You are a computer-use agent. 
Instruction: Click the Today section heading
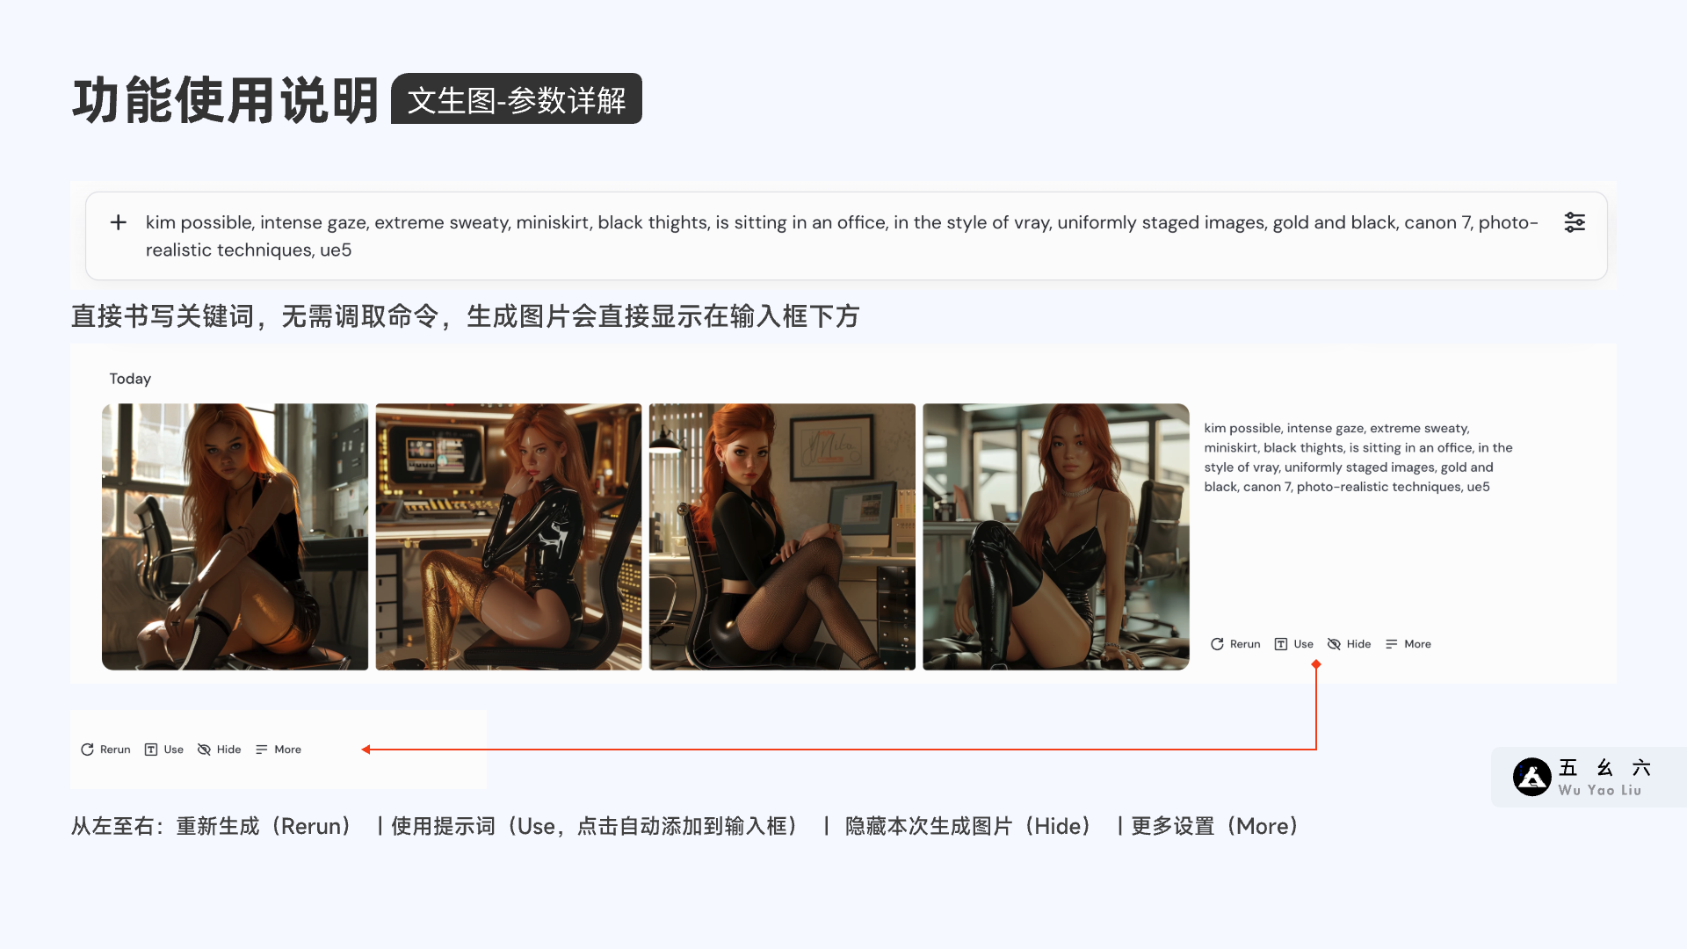click(130, 379)
